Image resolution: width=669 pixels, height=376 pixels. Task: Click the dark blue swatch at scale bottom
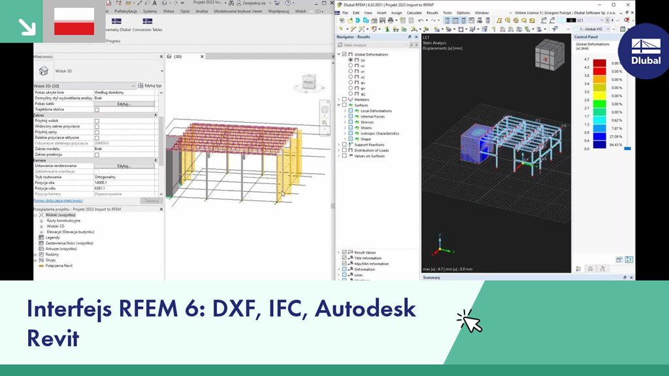pyautogui.click(x=600, y=144)
